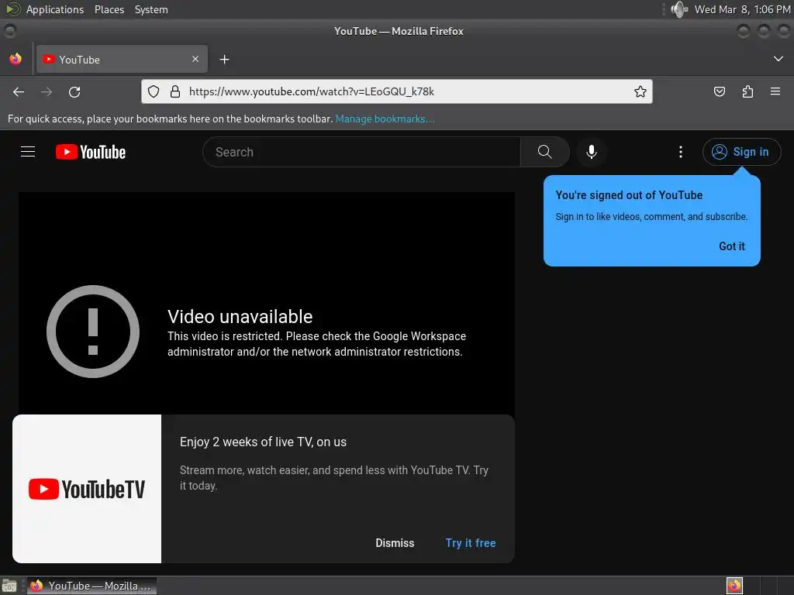Viewport: 794px width, 595px height.
Task: Click the Firefox icon in bottom-right tray
Action: click(734, 586)
